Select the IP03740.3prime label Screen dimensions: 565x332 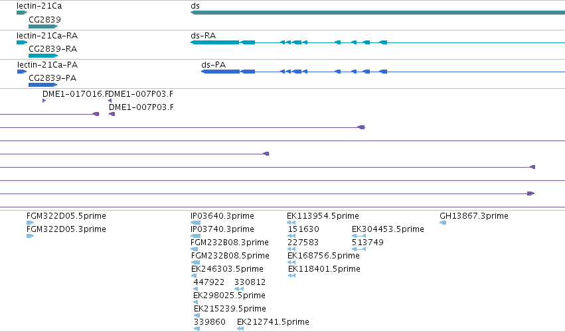point(222,229)
